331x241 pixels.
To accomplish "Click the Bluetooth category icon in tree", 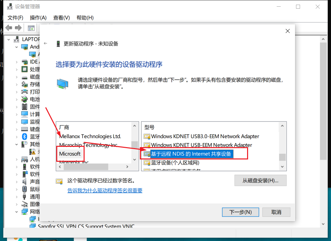I will [25, 136].
